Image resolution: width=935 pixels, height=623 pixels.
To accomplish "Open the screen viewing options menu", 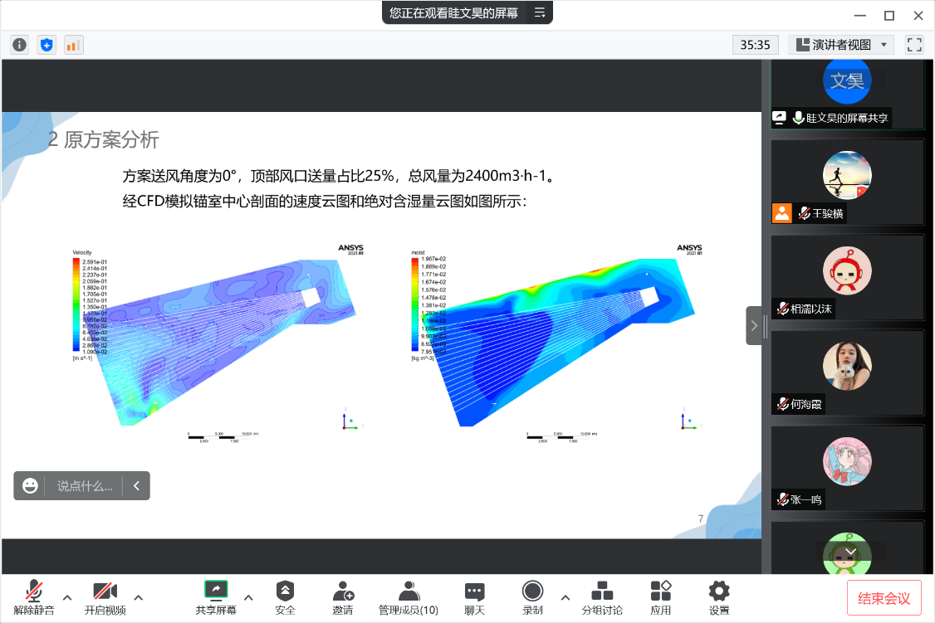I will (540, 12).
